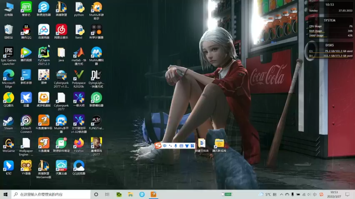Open the Sogou skin shirt icon
Viewport: 355px width, 199px height.
click(187, 146)
